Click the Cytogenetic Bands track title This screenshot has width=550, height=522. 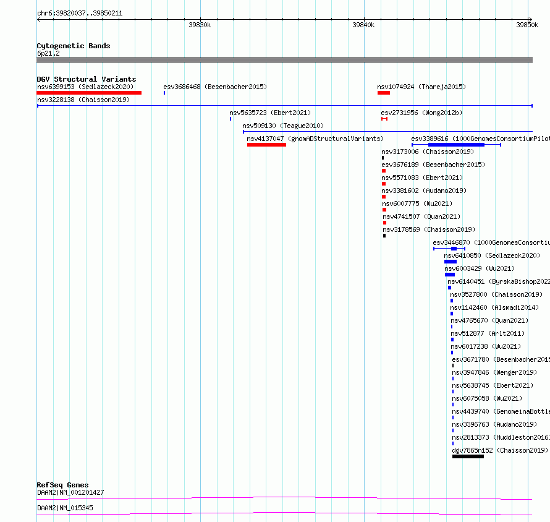tap(74, 46)
